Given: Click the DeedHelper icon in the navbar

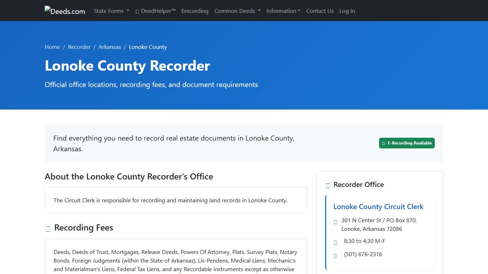Looking at the screenshot, I should (137, 11).
